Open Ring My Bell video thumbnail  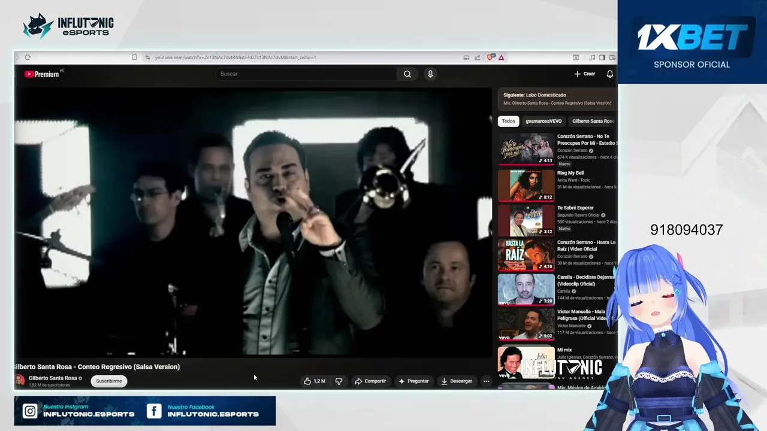click(x=526, y=185)
